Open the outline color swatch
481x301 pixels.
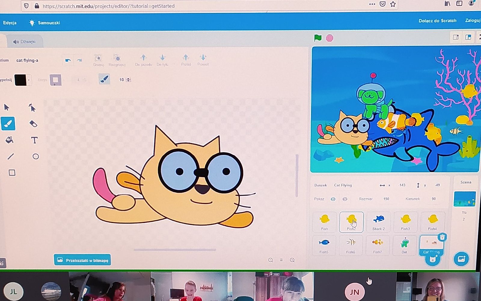coord(55,80)
